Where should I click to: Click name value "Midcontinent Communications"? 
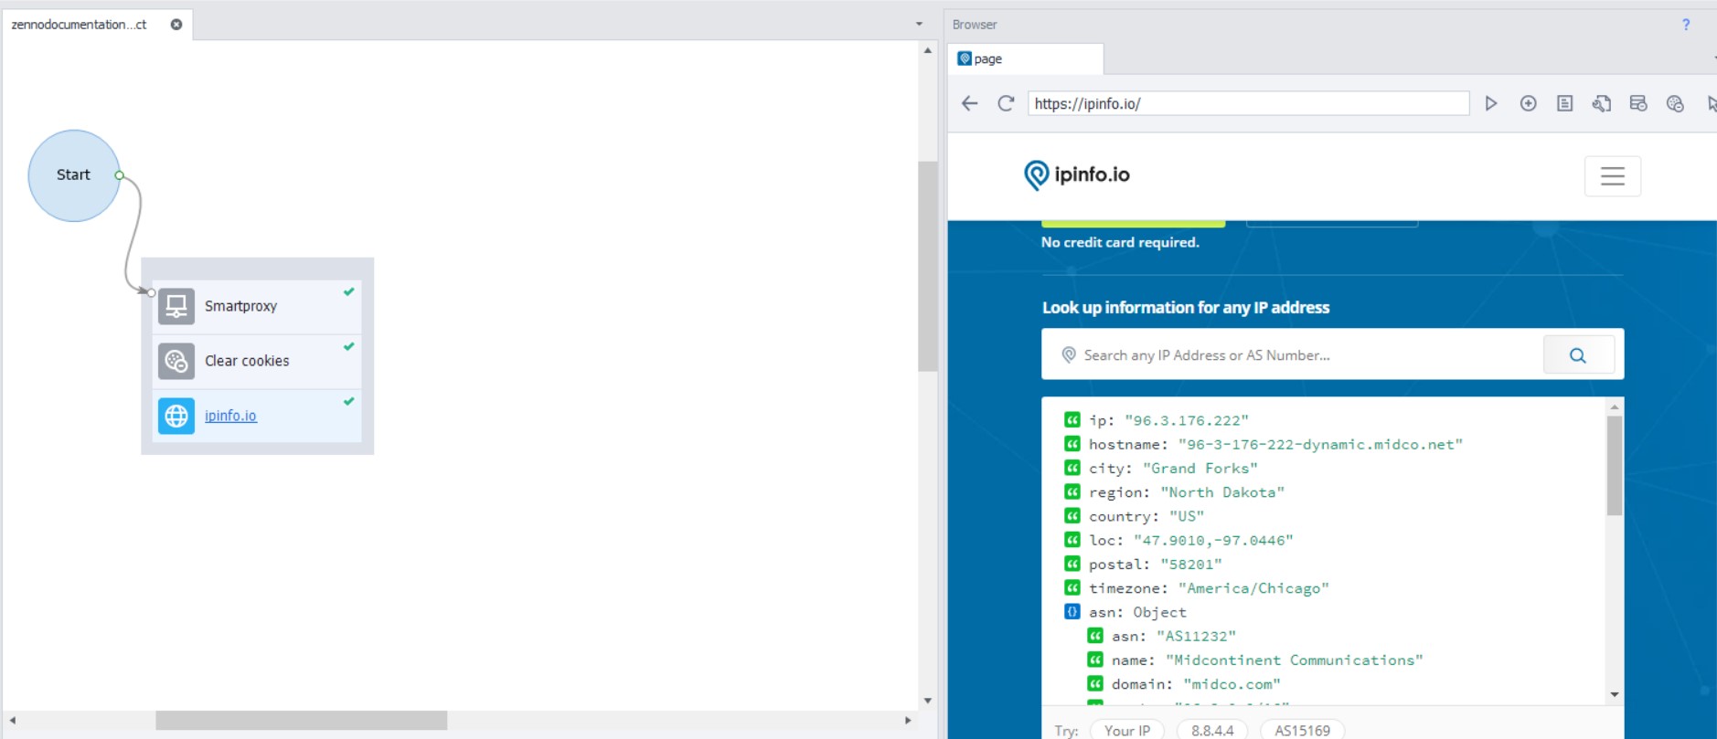pyautogui.click(x=1294, y=660)
